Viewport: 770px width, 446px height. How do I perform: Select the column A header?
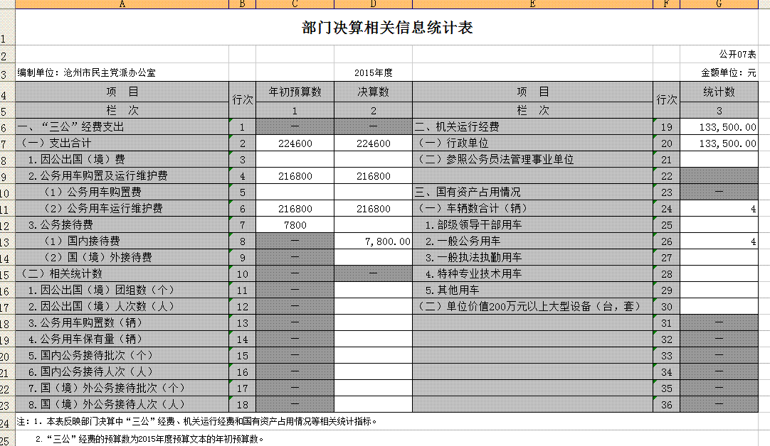pyautogui.click(x=122, y=4)
